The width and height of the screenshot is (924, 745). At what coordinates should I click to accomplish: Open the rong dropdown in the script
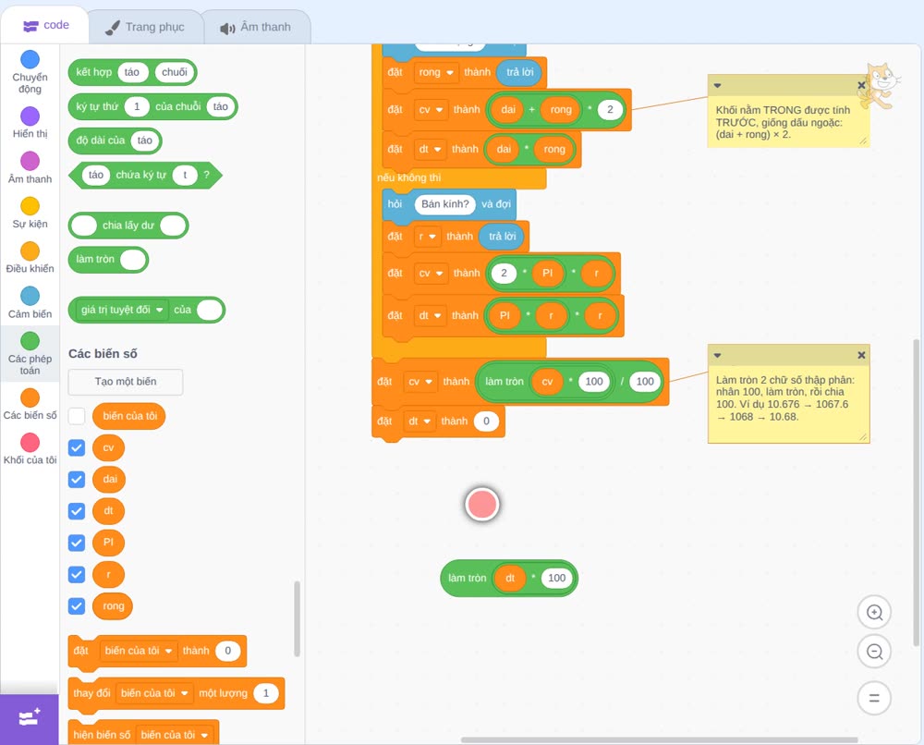[435, 72]
